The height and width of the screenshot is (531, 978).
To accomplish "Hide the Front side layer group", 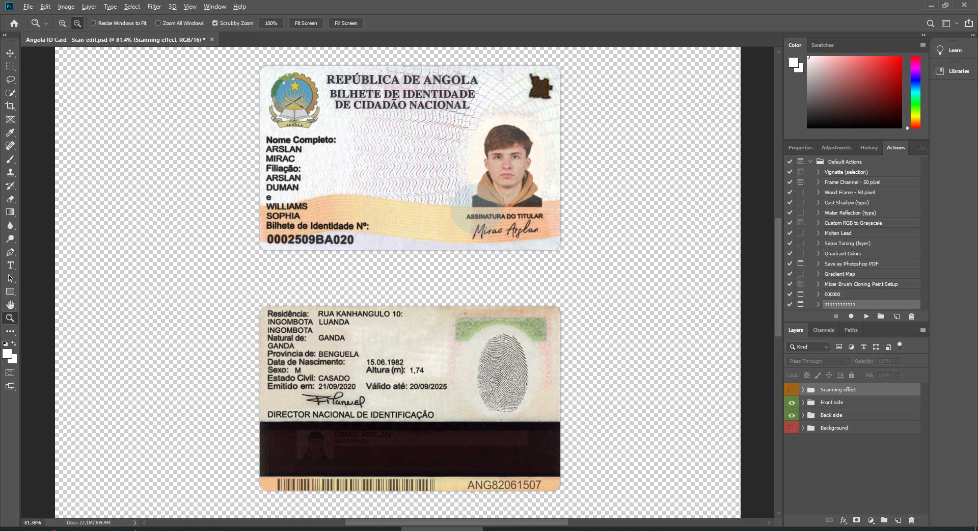I will (791, 403).
